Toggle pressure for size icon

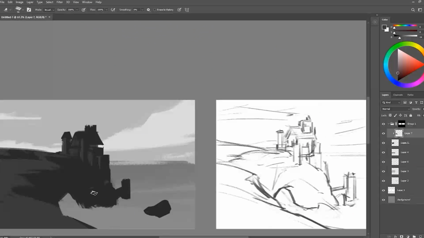pyautogui.click(x=179, y=10)
